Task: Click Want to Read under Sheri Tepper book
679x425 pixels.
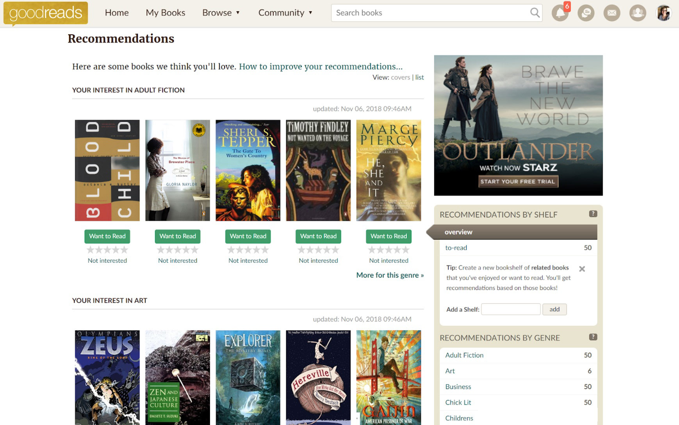Action: click(x=248, y=236)
